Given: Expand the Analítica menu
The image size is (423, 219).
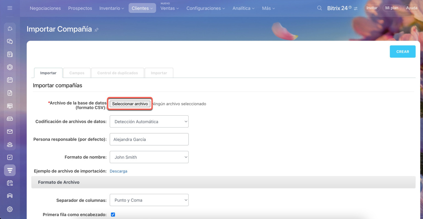Looking at the screenshot, I should (244, 8).
